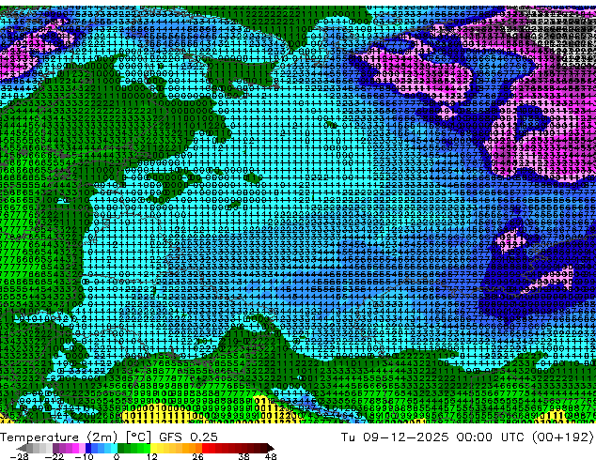
Task: Click the "38" legend scale value
Action: tap(244, 456)
